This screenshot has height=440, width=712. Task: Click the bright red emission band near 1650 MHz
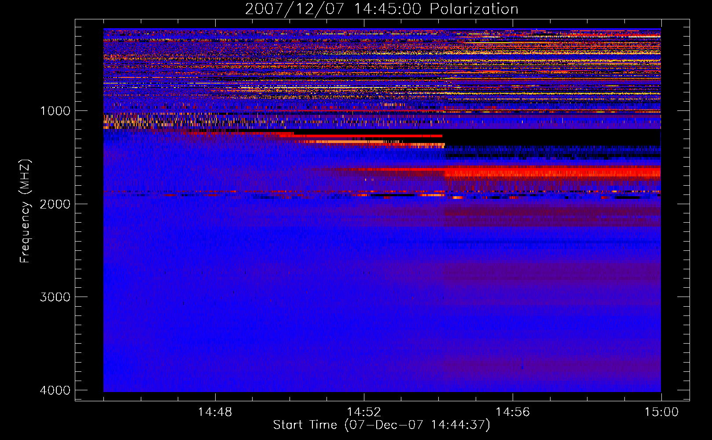tap(552, 172)
